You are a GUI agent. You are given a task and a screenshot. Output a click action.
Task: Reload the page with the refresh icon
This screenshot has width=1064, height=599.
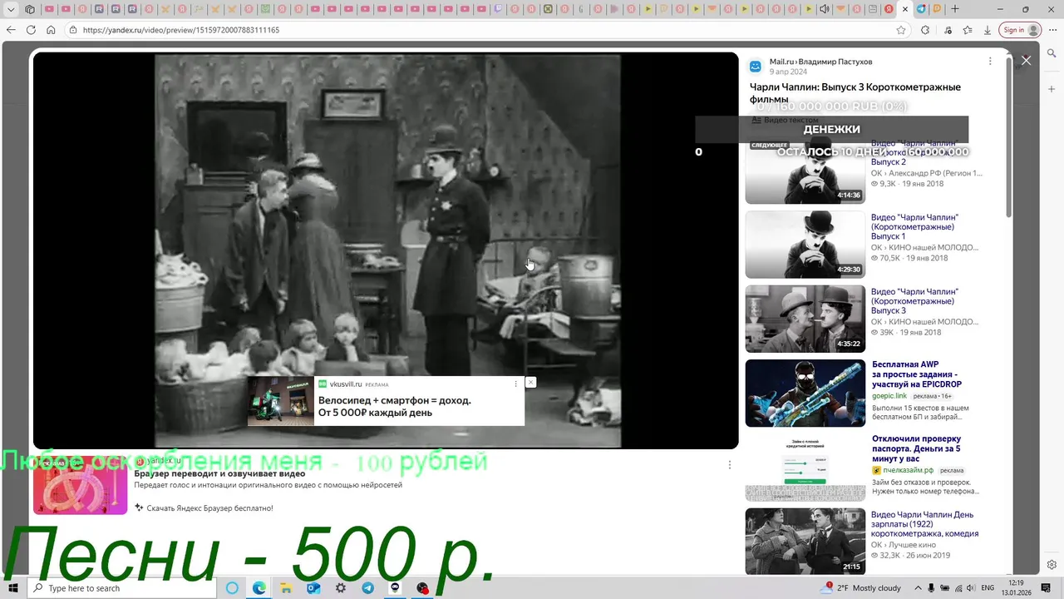[x=31, y=30]
